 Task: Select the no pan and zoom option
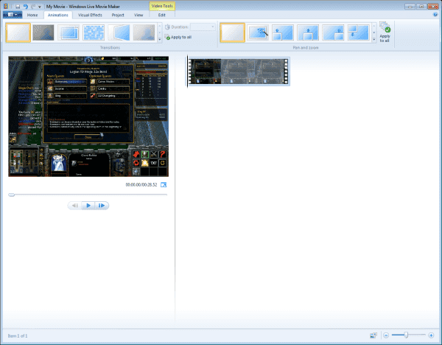click(232, 32)
